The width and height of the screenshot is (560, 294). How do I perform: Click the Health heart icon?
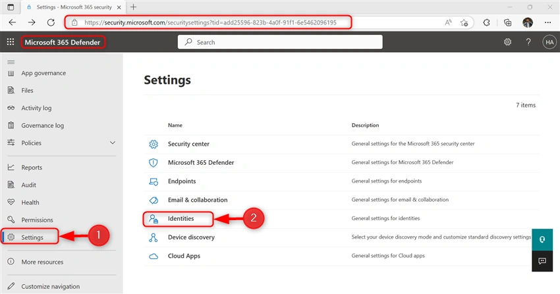point(11,202)
